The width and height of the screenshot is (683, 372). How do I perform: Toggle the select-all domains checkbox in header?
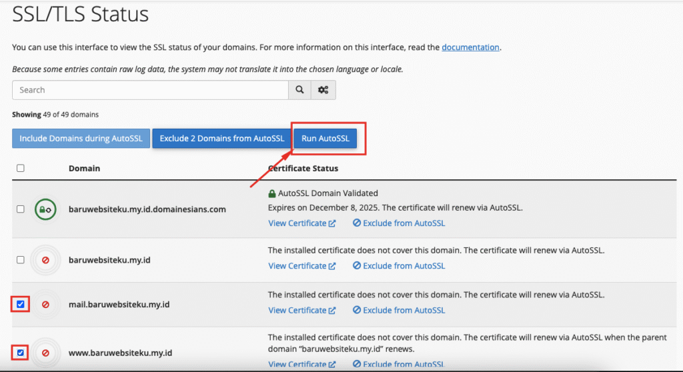point(21,168)
